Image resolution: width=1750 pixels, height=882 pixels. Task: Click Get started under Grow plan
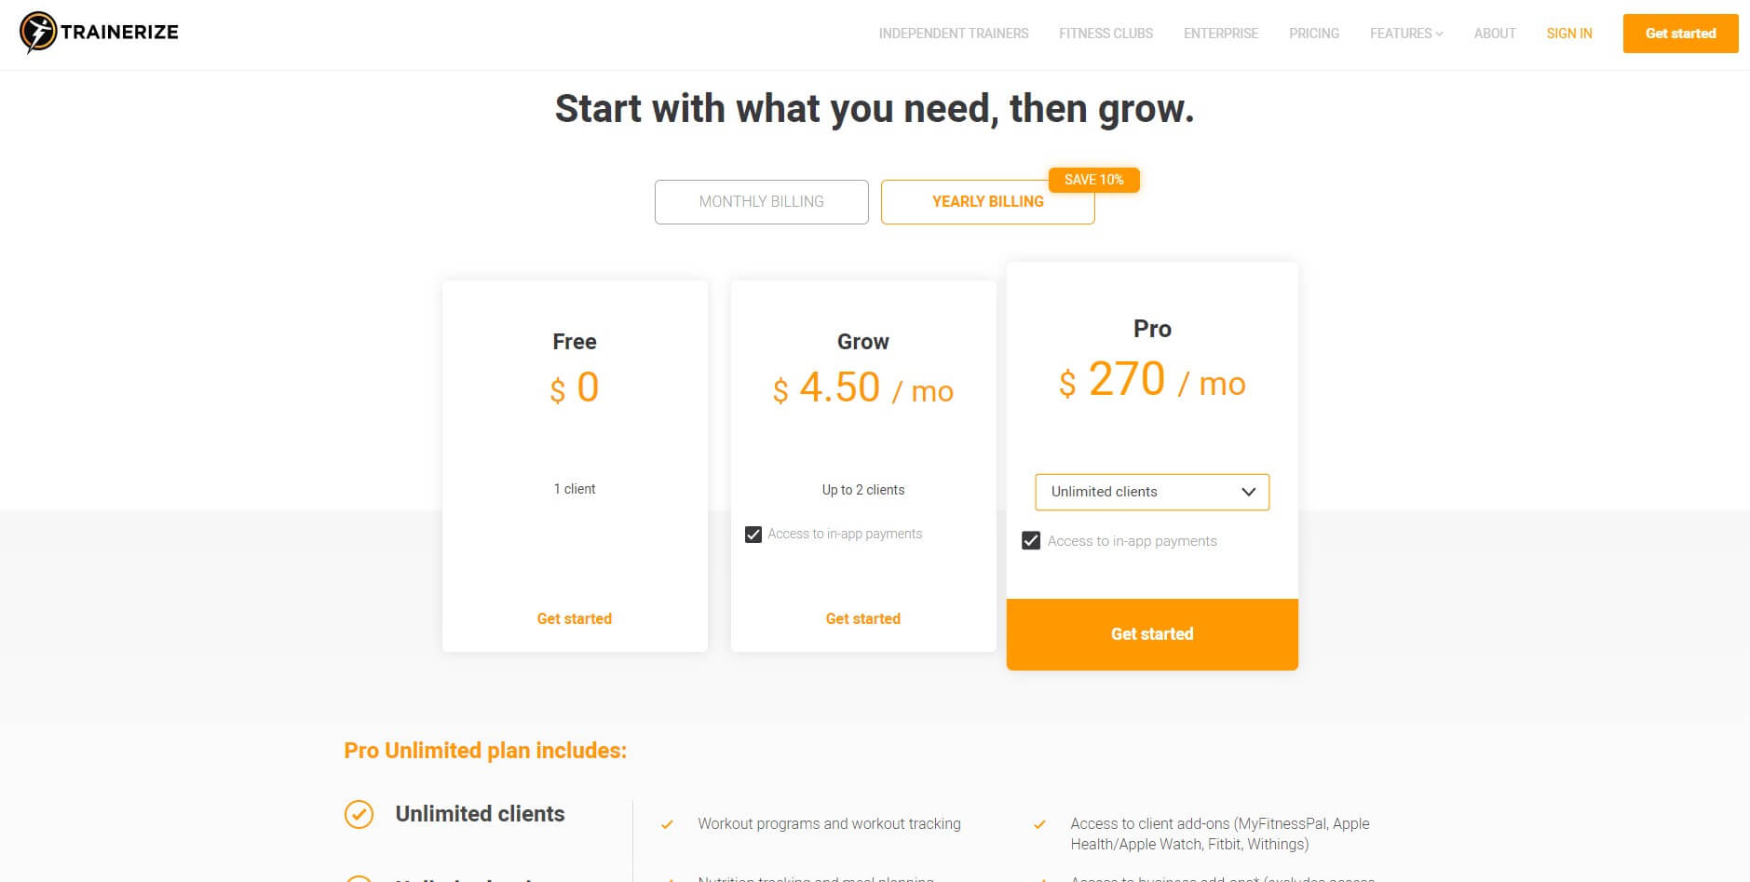[863, 619]
